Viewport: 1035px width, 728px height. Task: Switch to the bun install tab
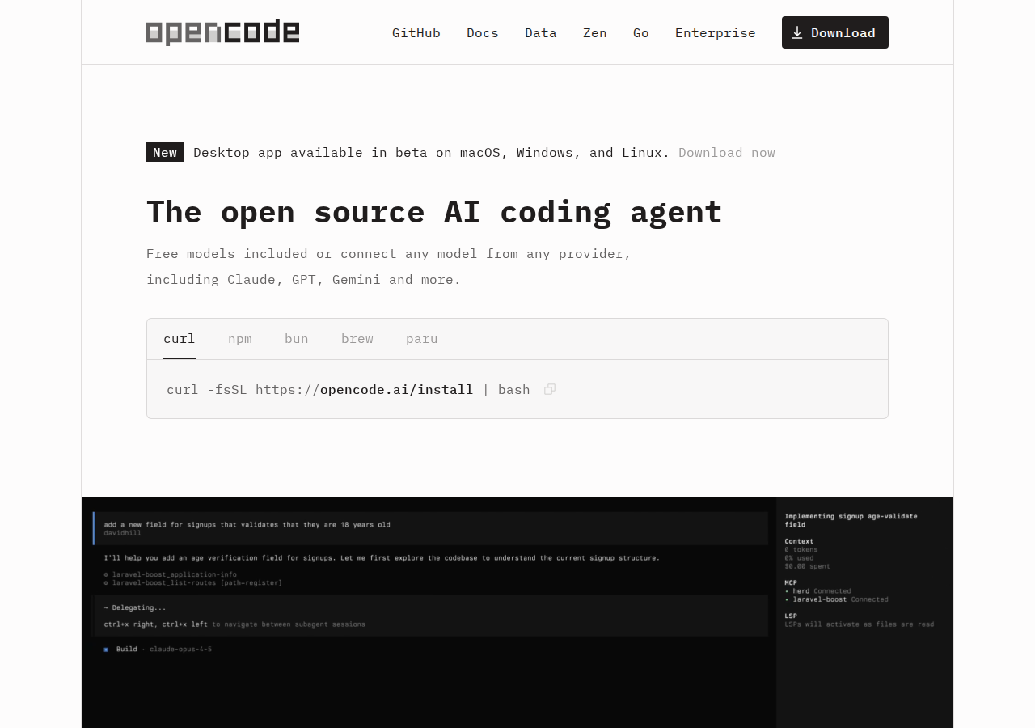(297, 339)
